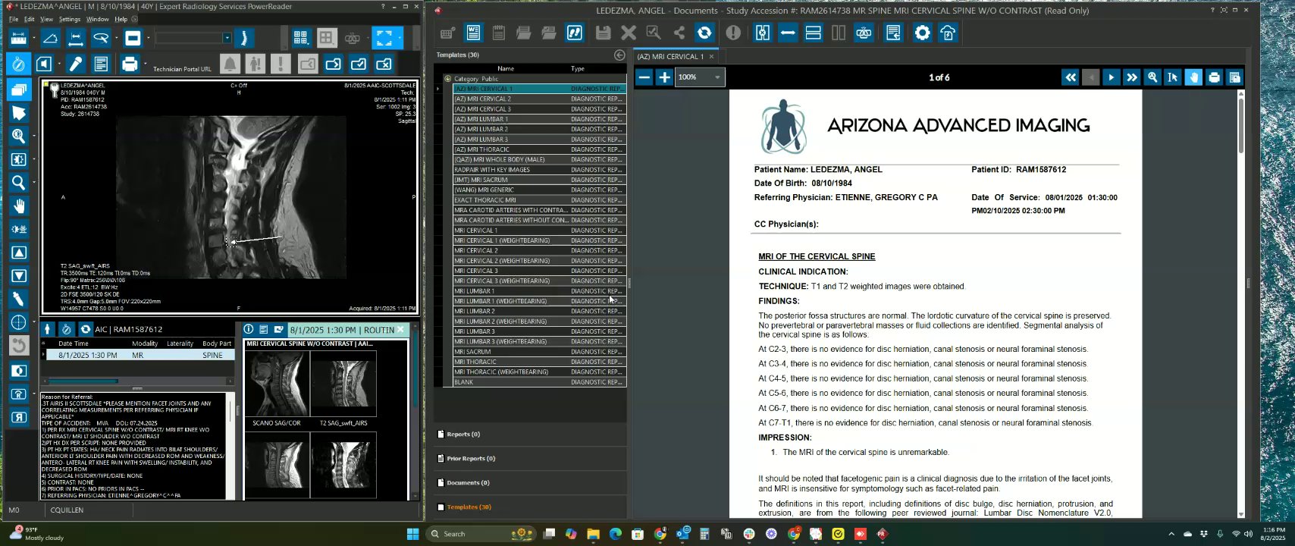
Task: Collapse the Templates panel with back arrow
Action: pyautogui.click(x=619, y=55)
